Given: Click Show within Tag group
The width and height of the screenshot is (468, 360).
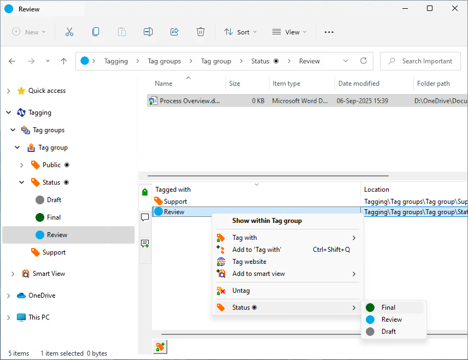Looking at the screenshot, I should click(x=267, y=221).
